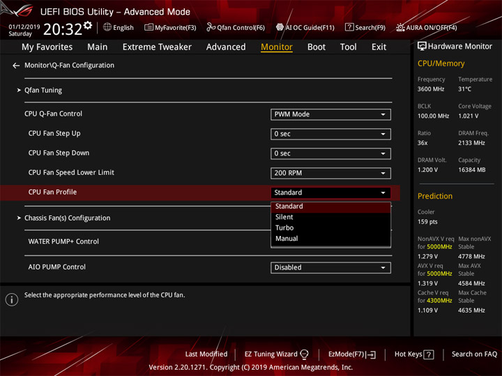Screen dimensions: 502x376
Task: Choose Turbo fan profile
Action: tap(330, 228)
